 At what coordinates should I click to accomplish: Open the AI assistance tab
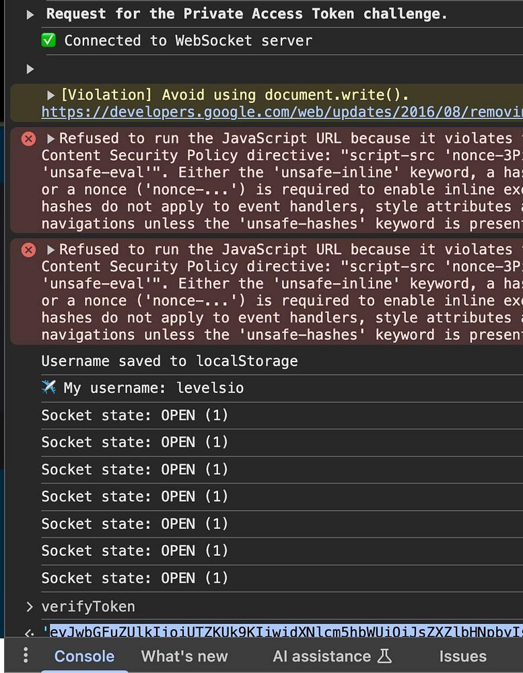click(322, 656)
